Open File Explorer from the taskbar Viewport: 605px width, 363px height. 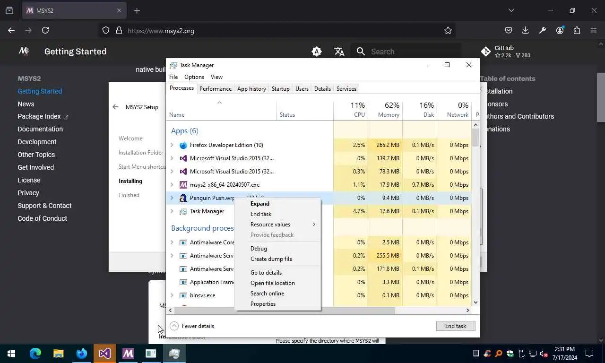point(59,353)
